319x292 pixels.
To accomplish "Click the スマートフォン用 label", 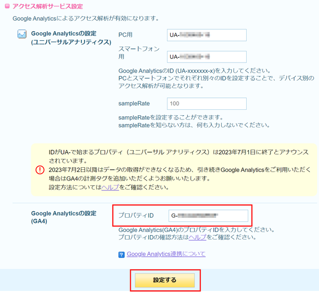I will [x=139, y=53].
